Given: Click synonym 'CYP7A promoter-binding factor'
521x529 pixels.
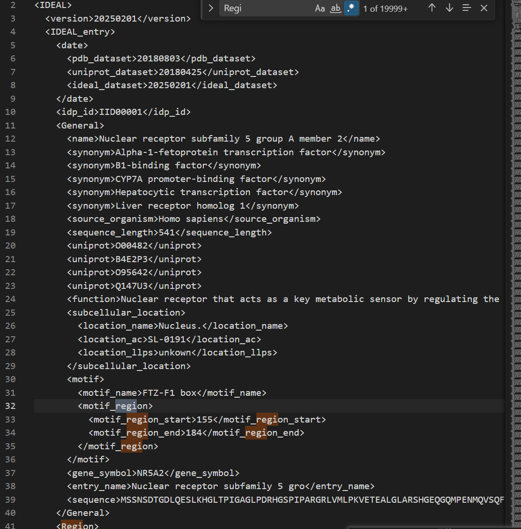Looking at the screenshot, I should (194, 179).
